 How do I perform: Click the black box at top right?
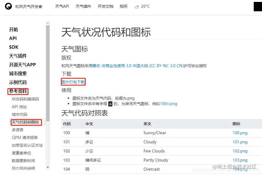point(258,7)
